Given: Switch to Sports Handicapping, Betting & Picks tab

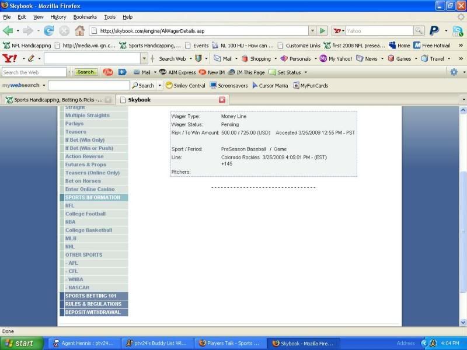Looking at the screenshot, I should point(58,100).
